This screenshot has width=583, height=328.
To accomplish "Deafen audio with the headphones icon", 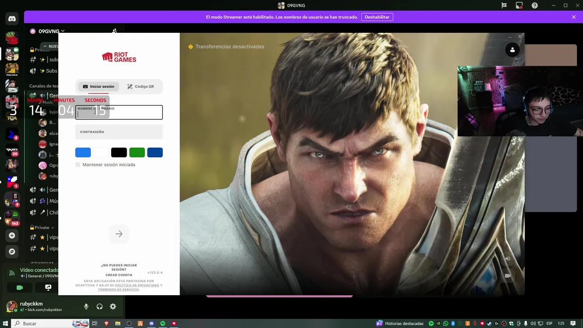I will pyautogui.click(x=99, y=307).
